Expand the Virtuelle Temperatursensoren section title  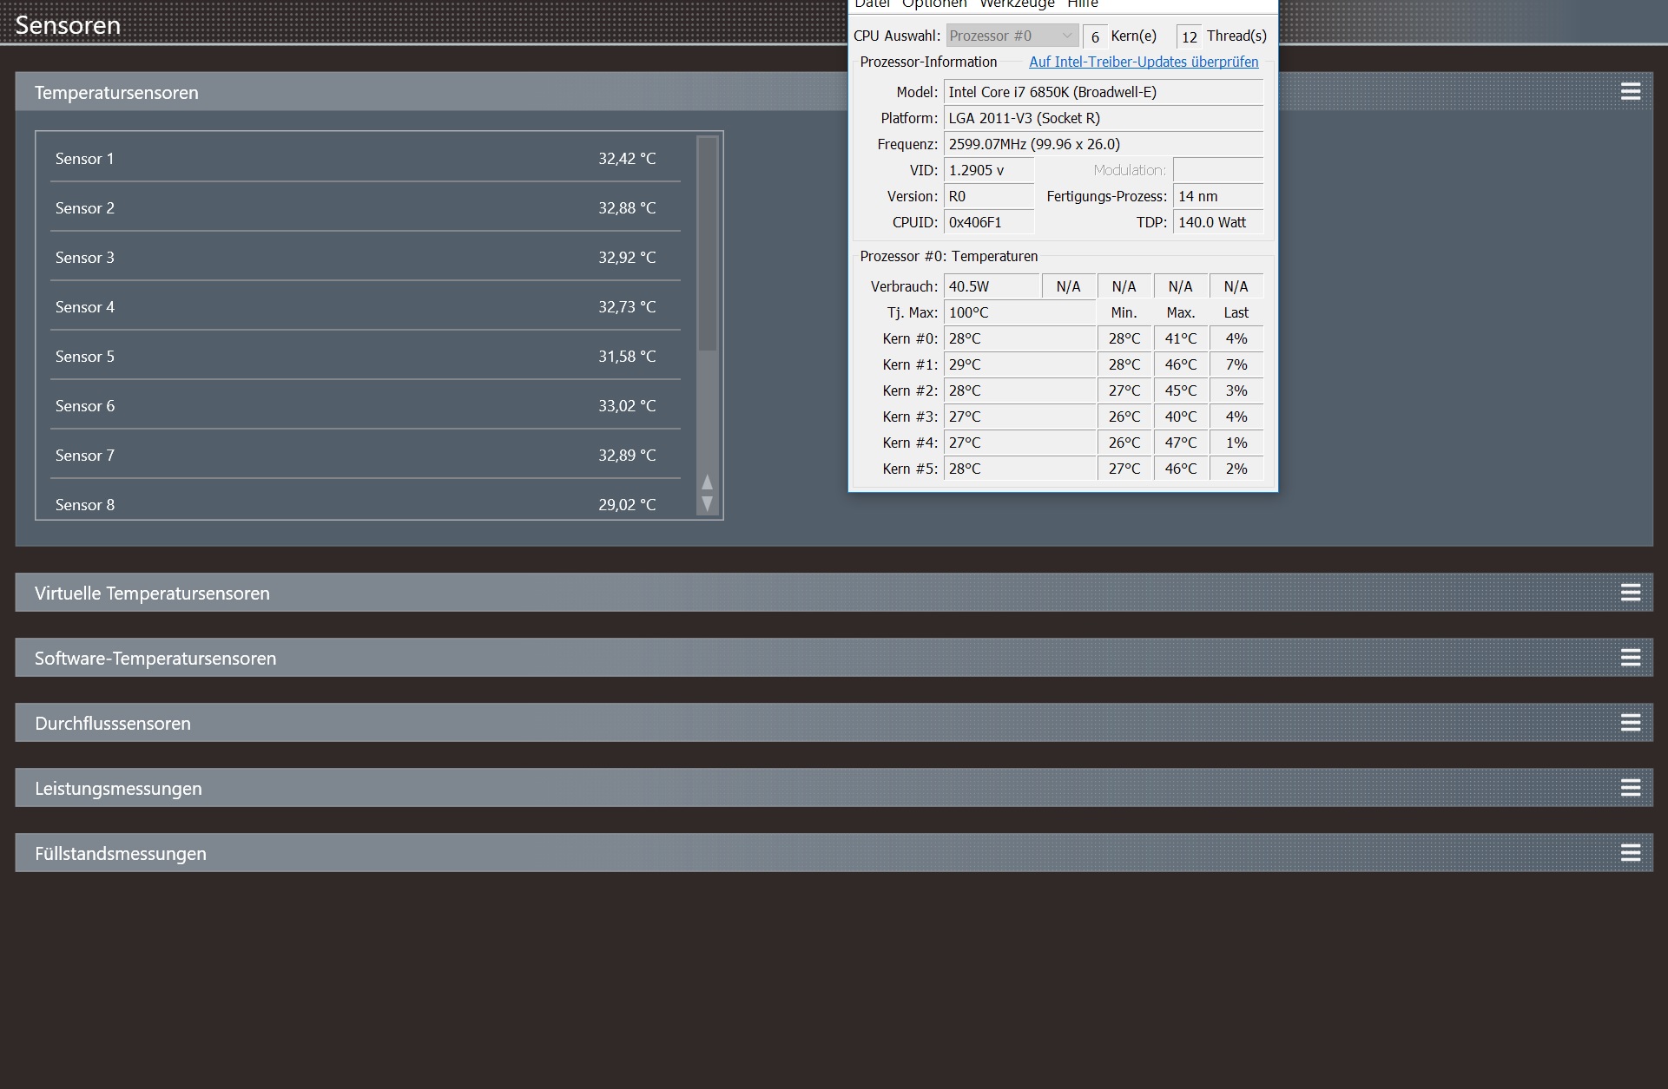152,594
